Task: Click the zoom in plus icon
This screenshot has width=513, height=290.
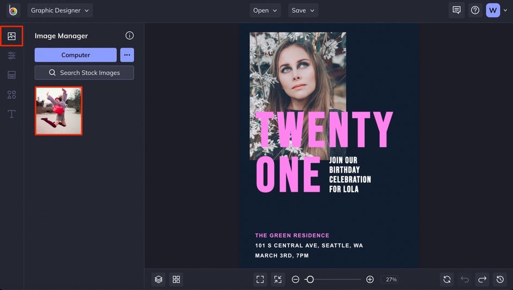Action: pyautogui.click(x=370, y=279)
